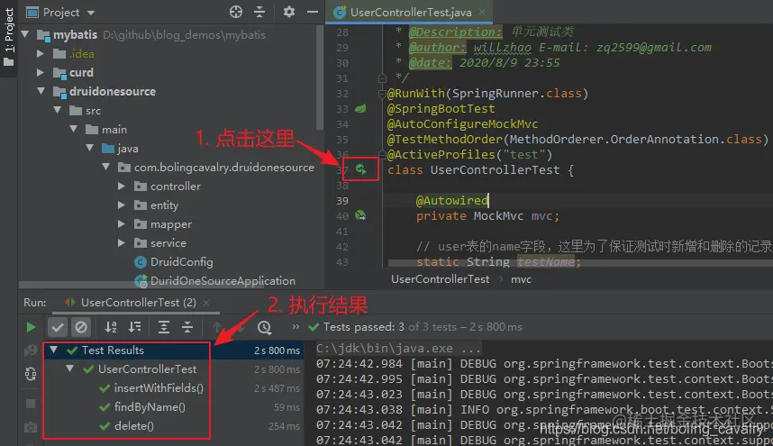
Task: Click camera dump threads icon
Action: tap(31, 427)
